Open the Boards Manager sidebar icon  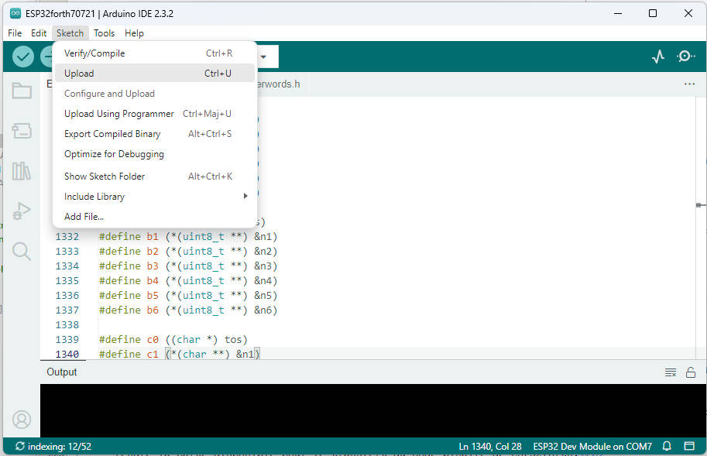coord(21,131)
